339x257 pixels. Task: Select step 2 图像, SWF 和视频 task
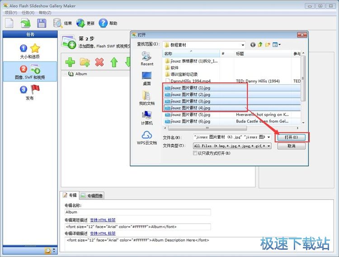pyautogui.click(x=30, y=71)
